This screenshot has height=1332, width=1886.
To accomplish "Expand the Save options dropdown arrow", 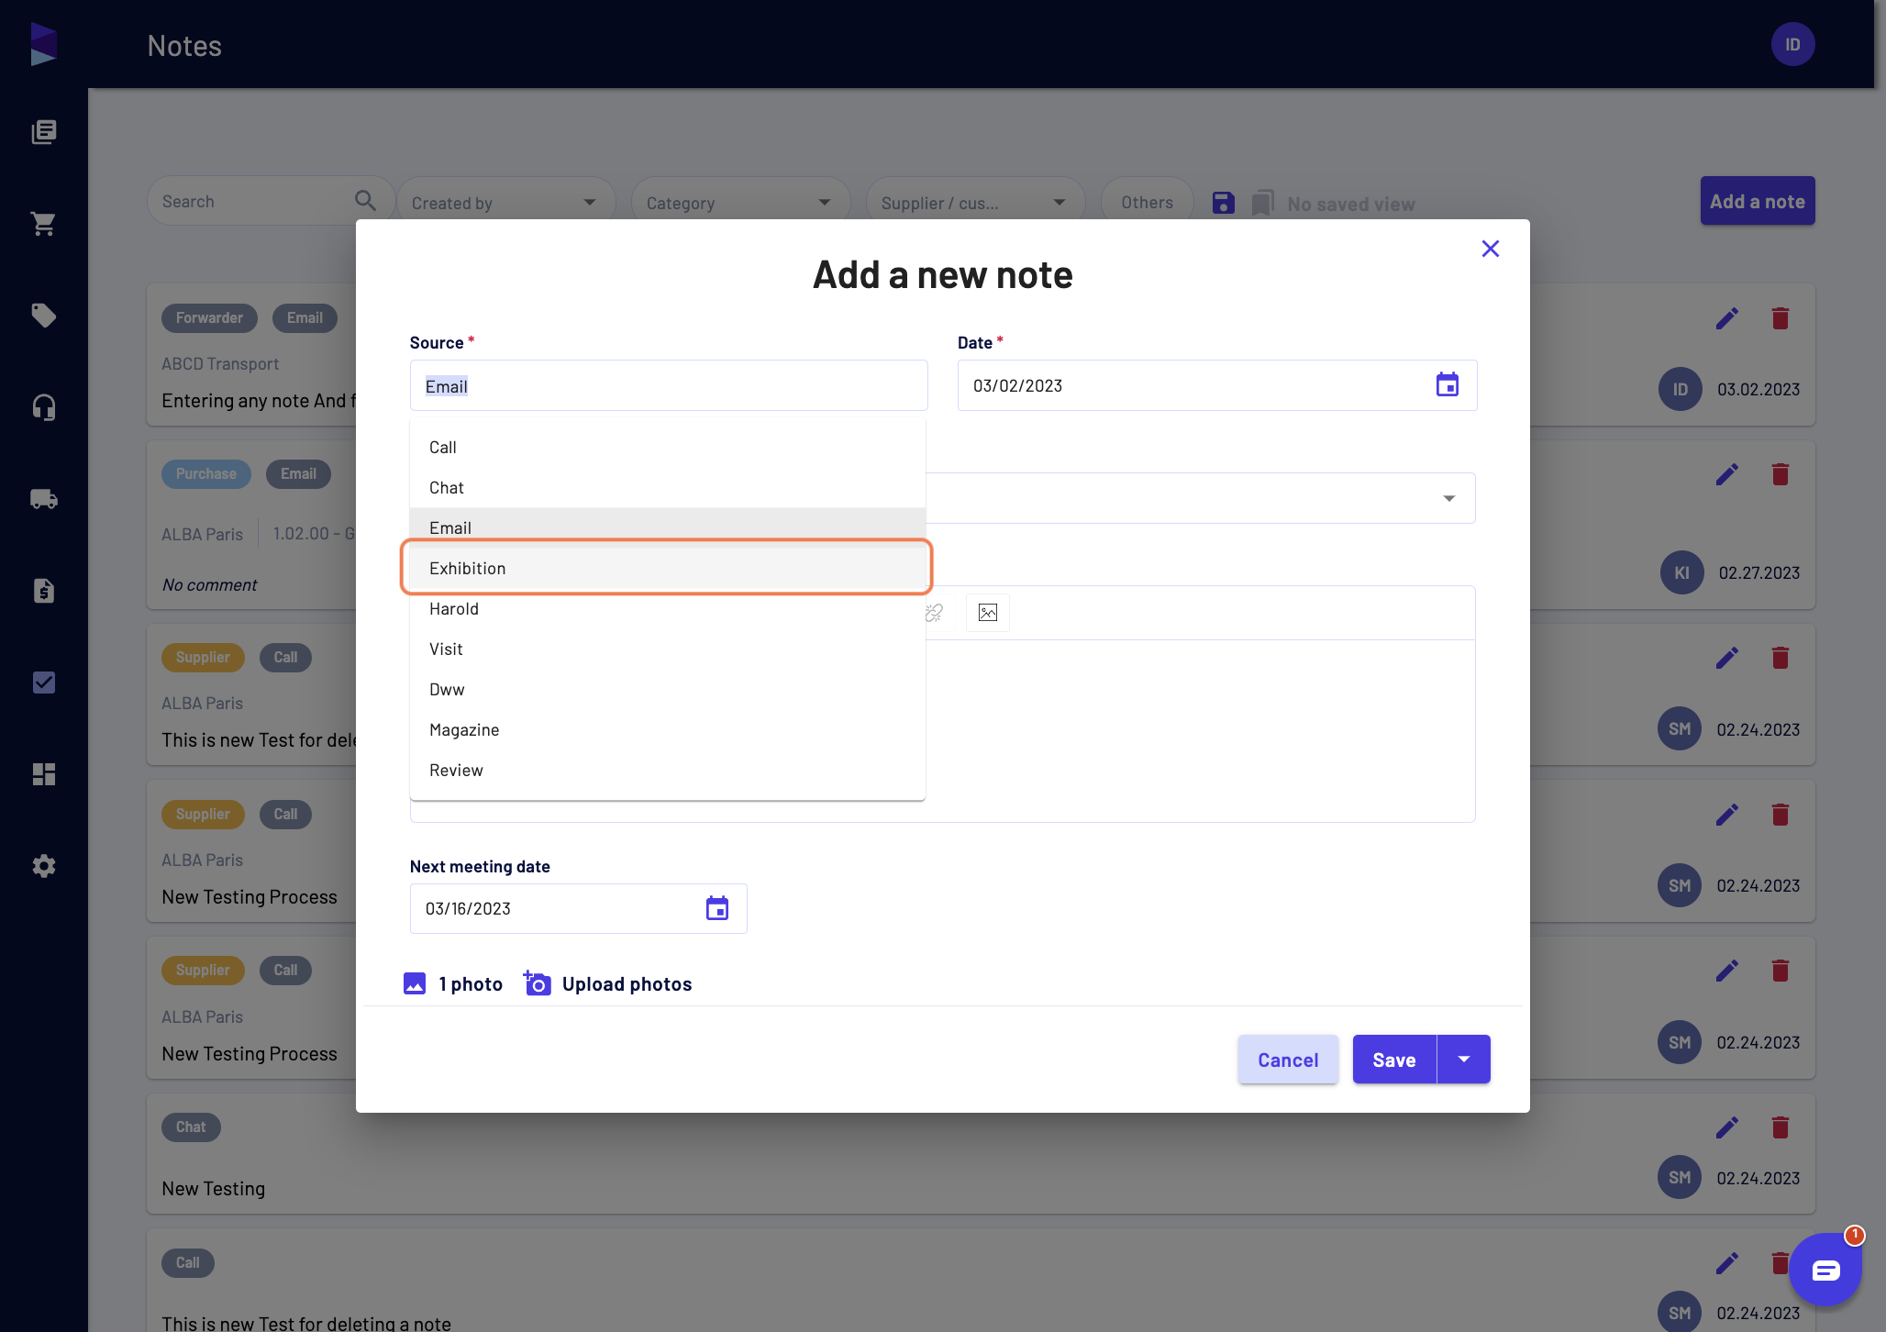I will click(x=1464, y=1060).
